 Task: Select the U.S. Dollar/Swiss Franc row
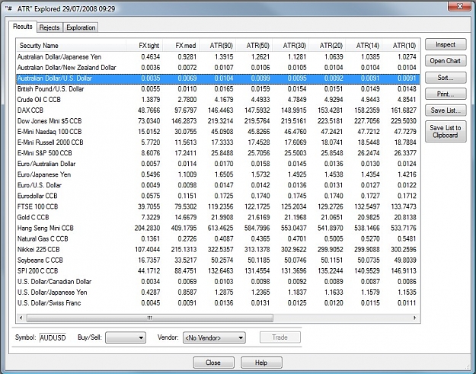[218, 303]
